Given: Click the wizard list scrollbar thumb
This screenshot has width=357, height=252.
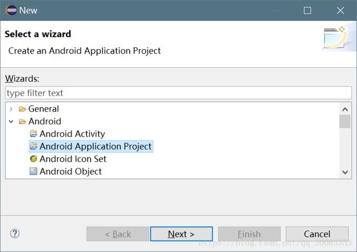Looking at the screenshot, I should point(345,122).
